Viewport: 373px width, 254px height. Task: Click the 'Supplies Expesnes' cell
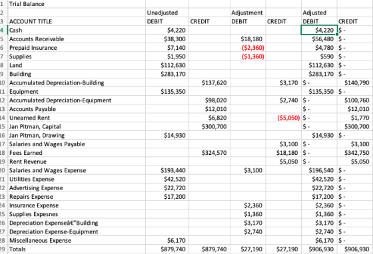pos(77,215)
